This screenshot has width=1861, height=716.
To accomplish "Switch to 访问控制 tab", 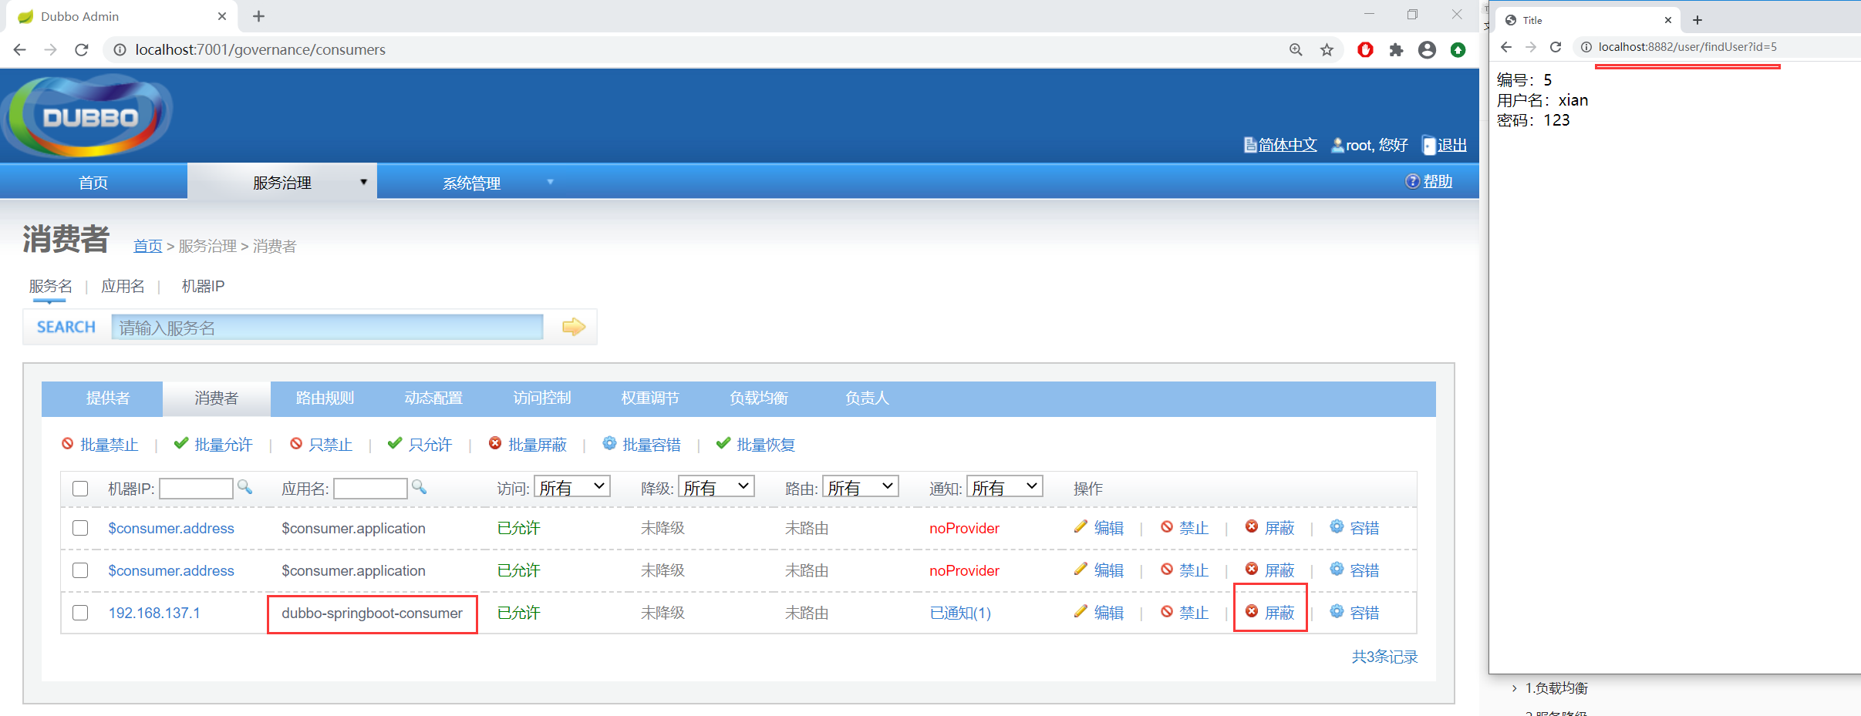I will (x=542, y=398).
